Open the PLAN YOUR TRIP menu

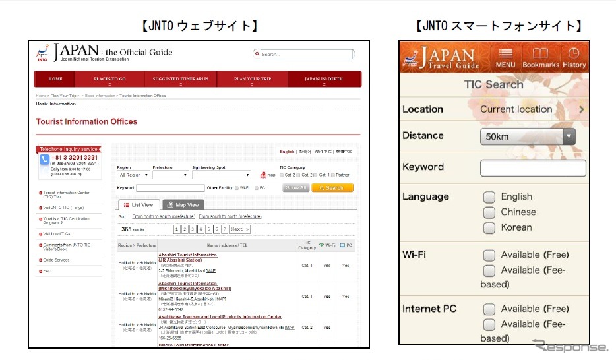253,79
